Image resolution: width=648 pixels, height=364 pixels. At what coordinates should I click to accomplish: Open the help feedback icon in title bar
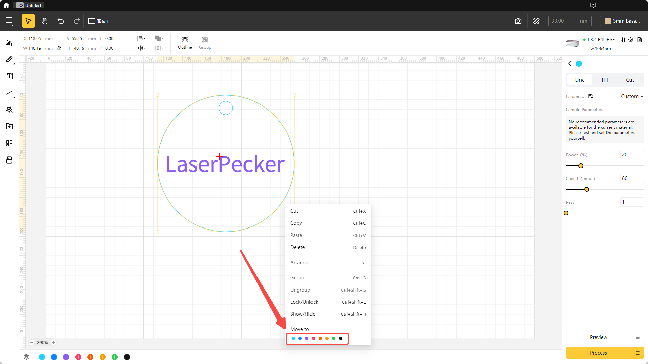[x=593, y=5]
